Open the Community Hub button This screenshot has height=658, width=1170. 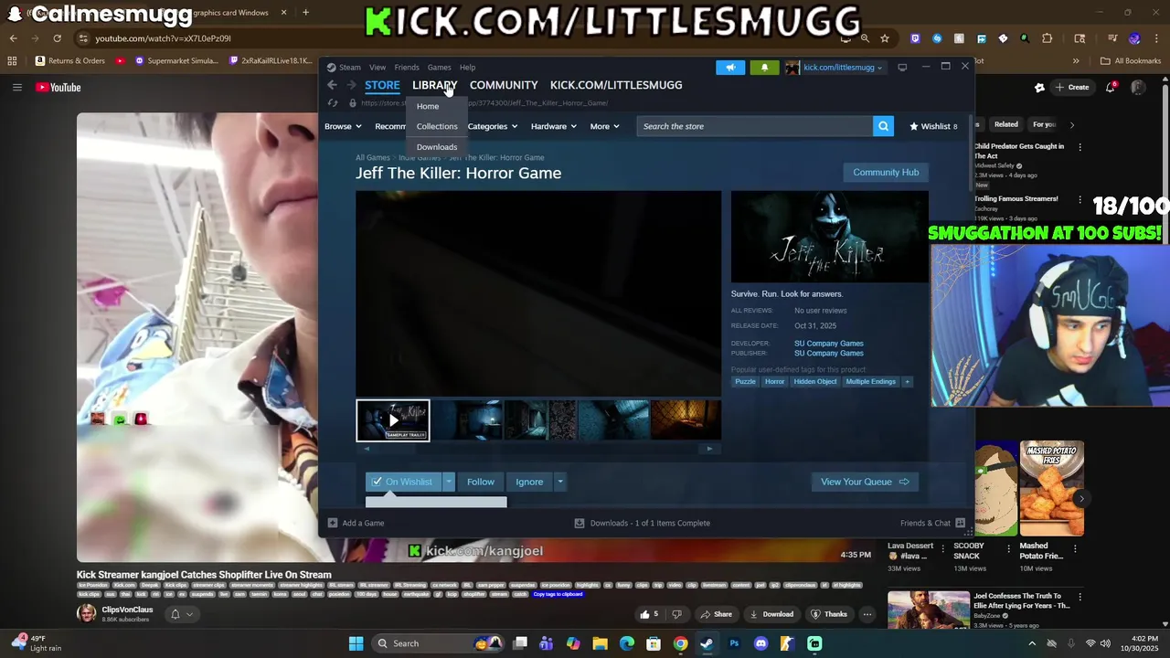coord(886,172)
